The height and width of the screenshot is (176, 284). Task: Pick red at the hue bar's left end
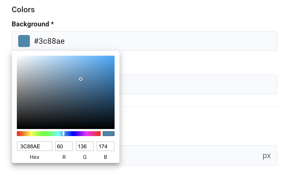click(18, 134)
